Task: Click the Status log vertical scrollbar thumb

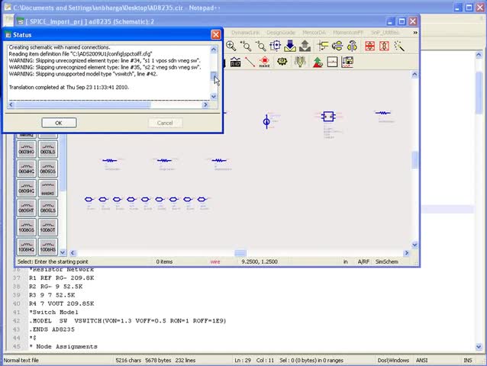Action: (214, 76)
